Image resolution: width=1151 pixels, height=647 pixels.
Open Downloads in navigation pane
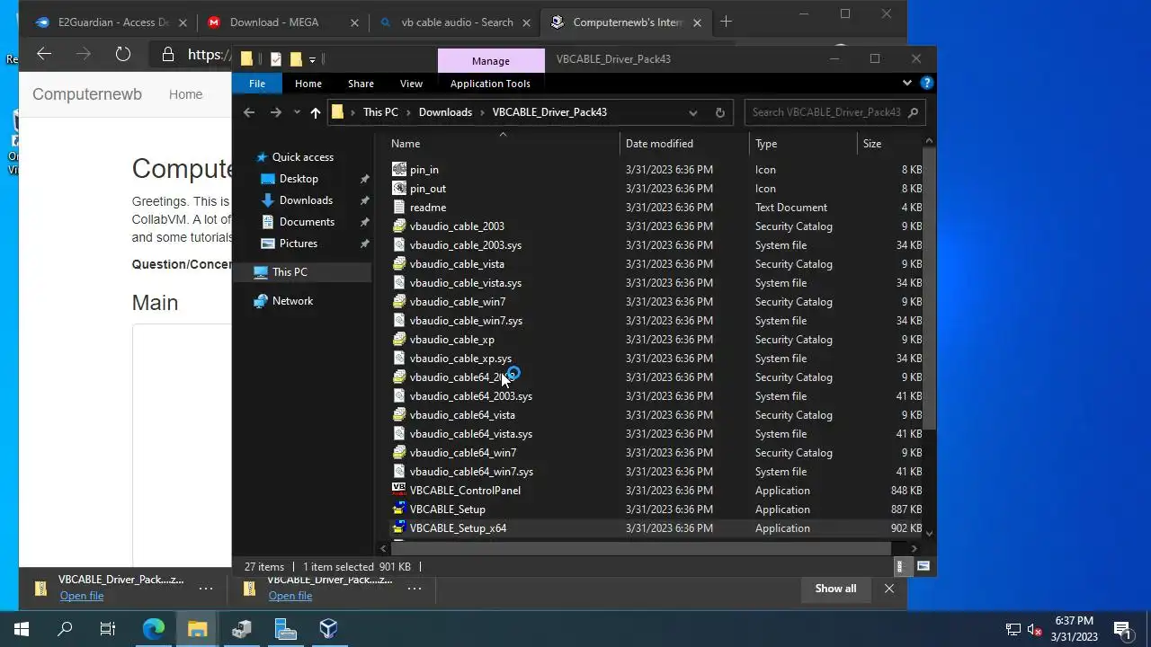point(306,199)
